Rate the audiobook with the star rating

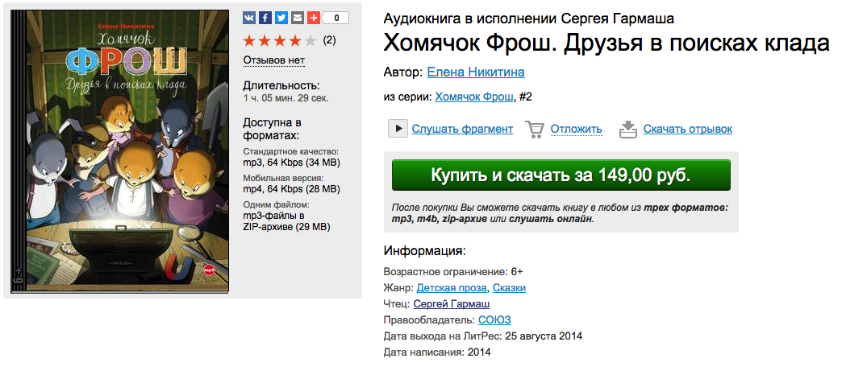click(x=280, y=41)
